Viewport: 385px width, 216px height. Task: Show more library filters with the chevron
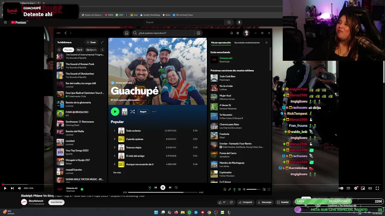pyautogui.click(x=102, y=50)
